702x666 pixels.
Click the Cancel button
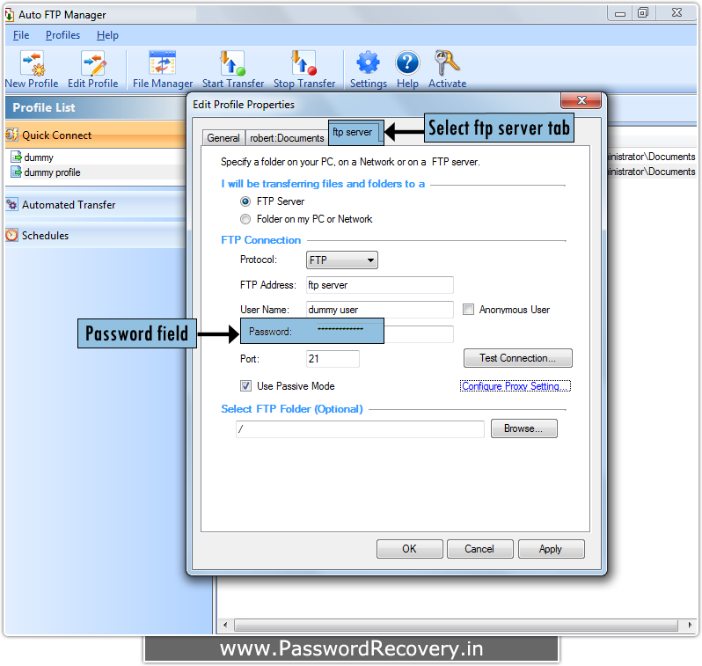pyautogui.click(x=480, y=549)
